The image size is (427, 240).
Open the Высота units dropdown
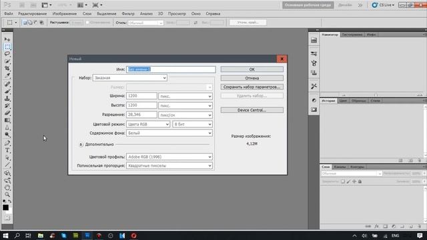(x=185, y=105)
